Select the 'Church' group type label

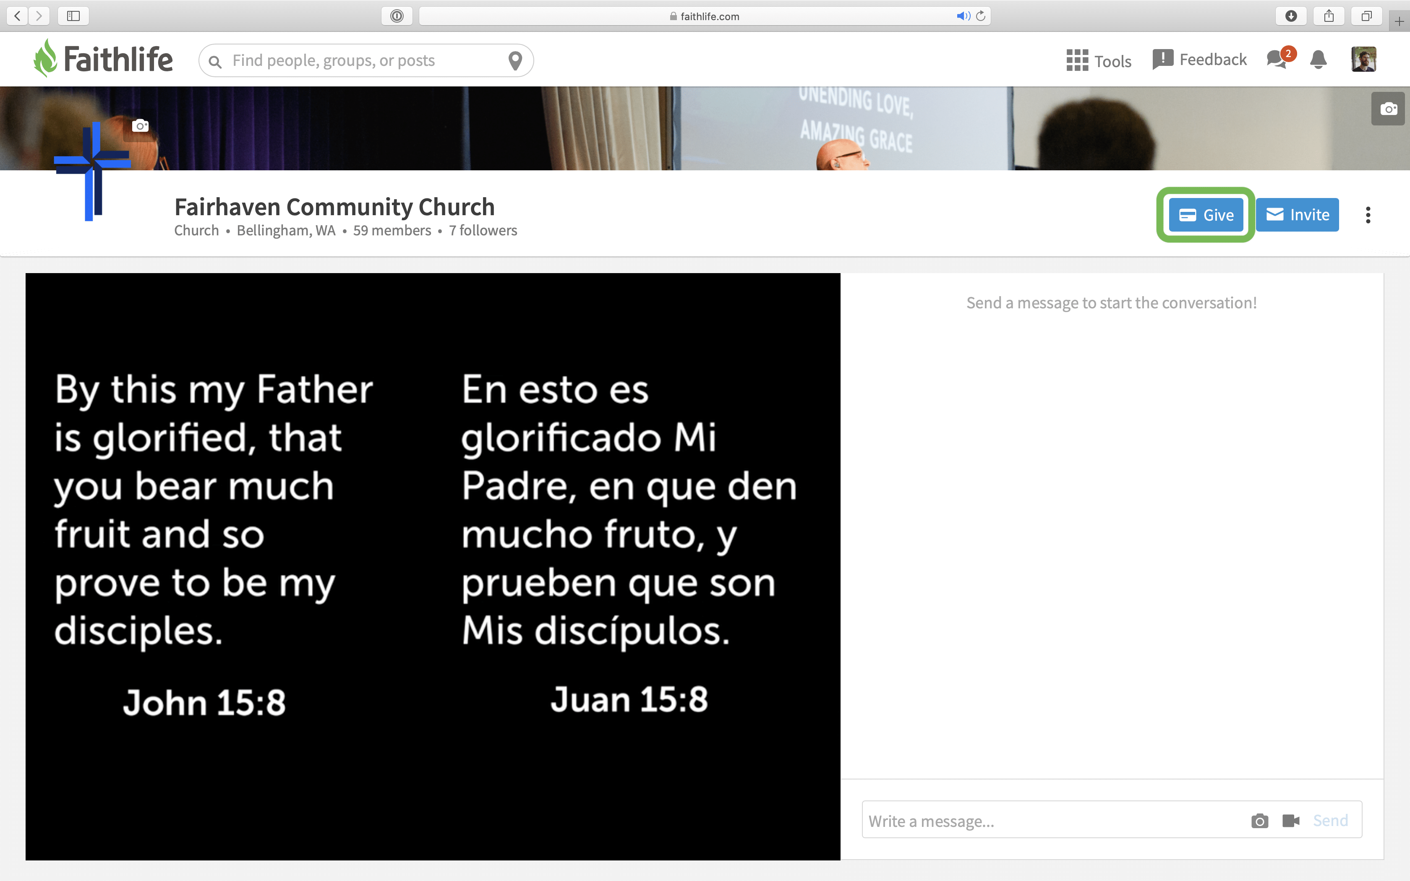(196, 231)
